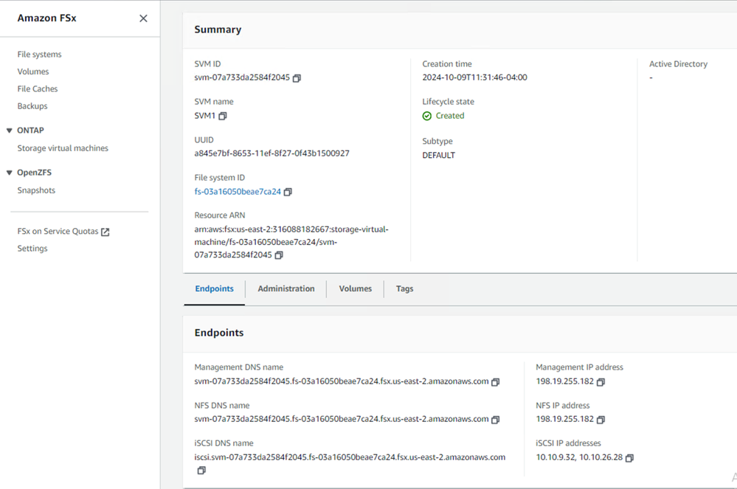Open Backups in the sidebar
The image size is (737, 489).
point(32,106)
